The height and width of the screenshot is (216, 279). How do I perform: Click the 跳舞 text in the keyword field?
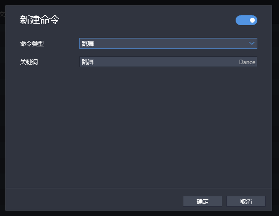(x=88, y=62)
